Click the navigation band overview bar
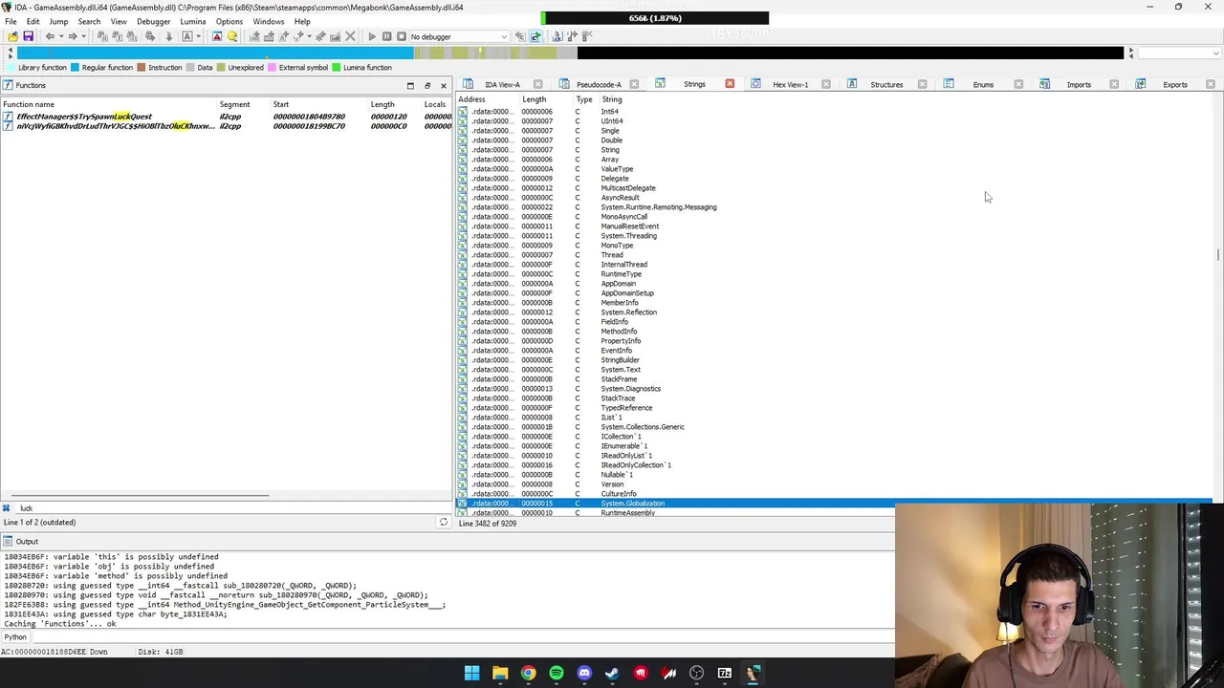1224x688 pixels. point(570,54)
